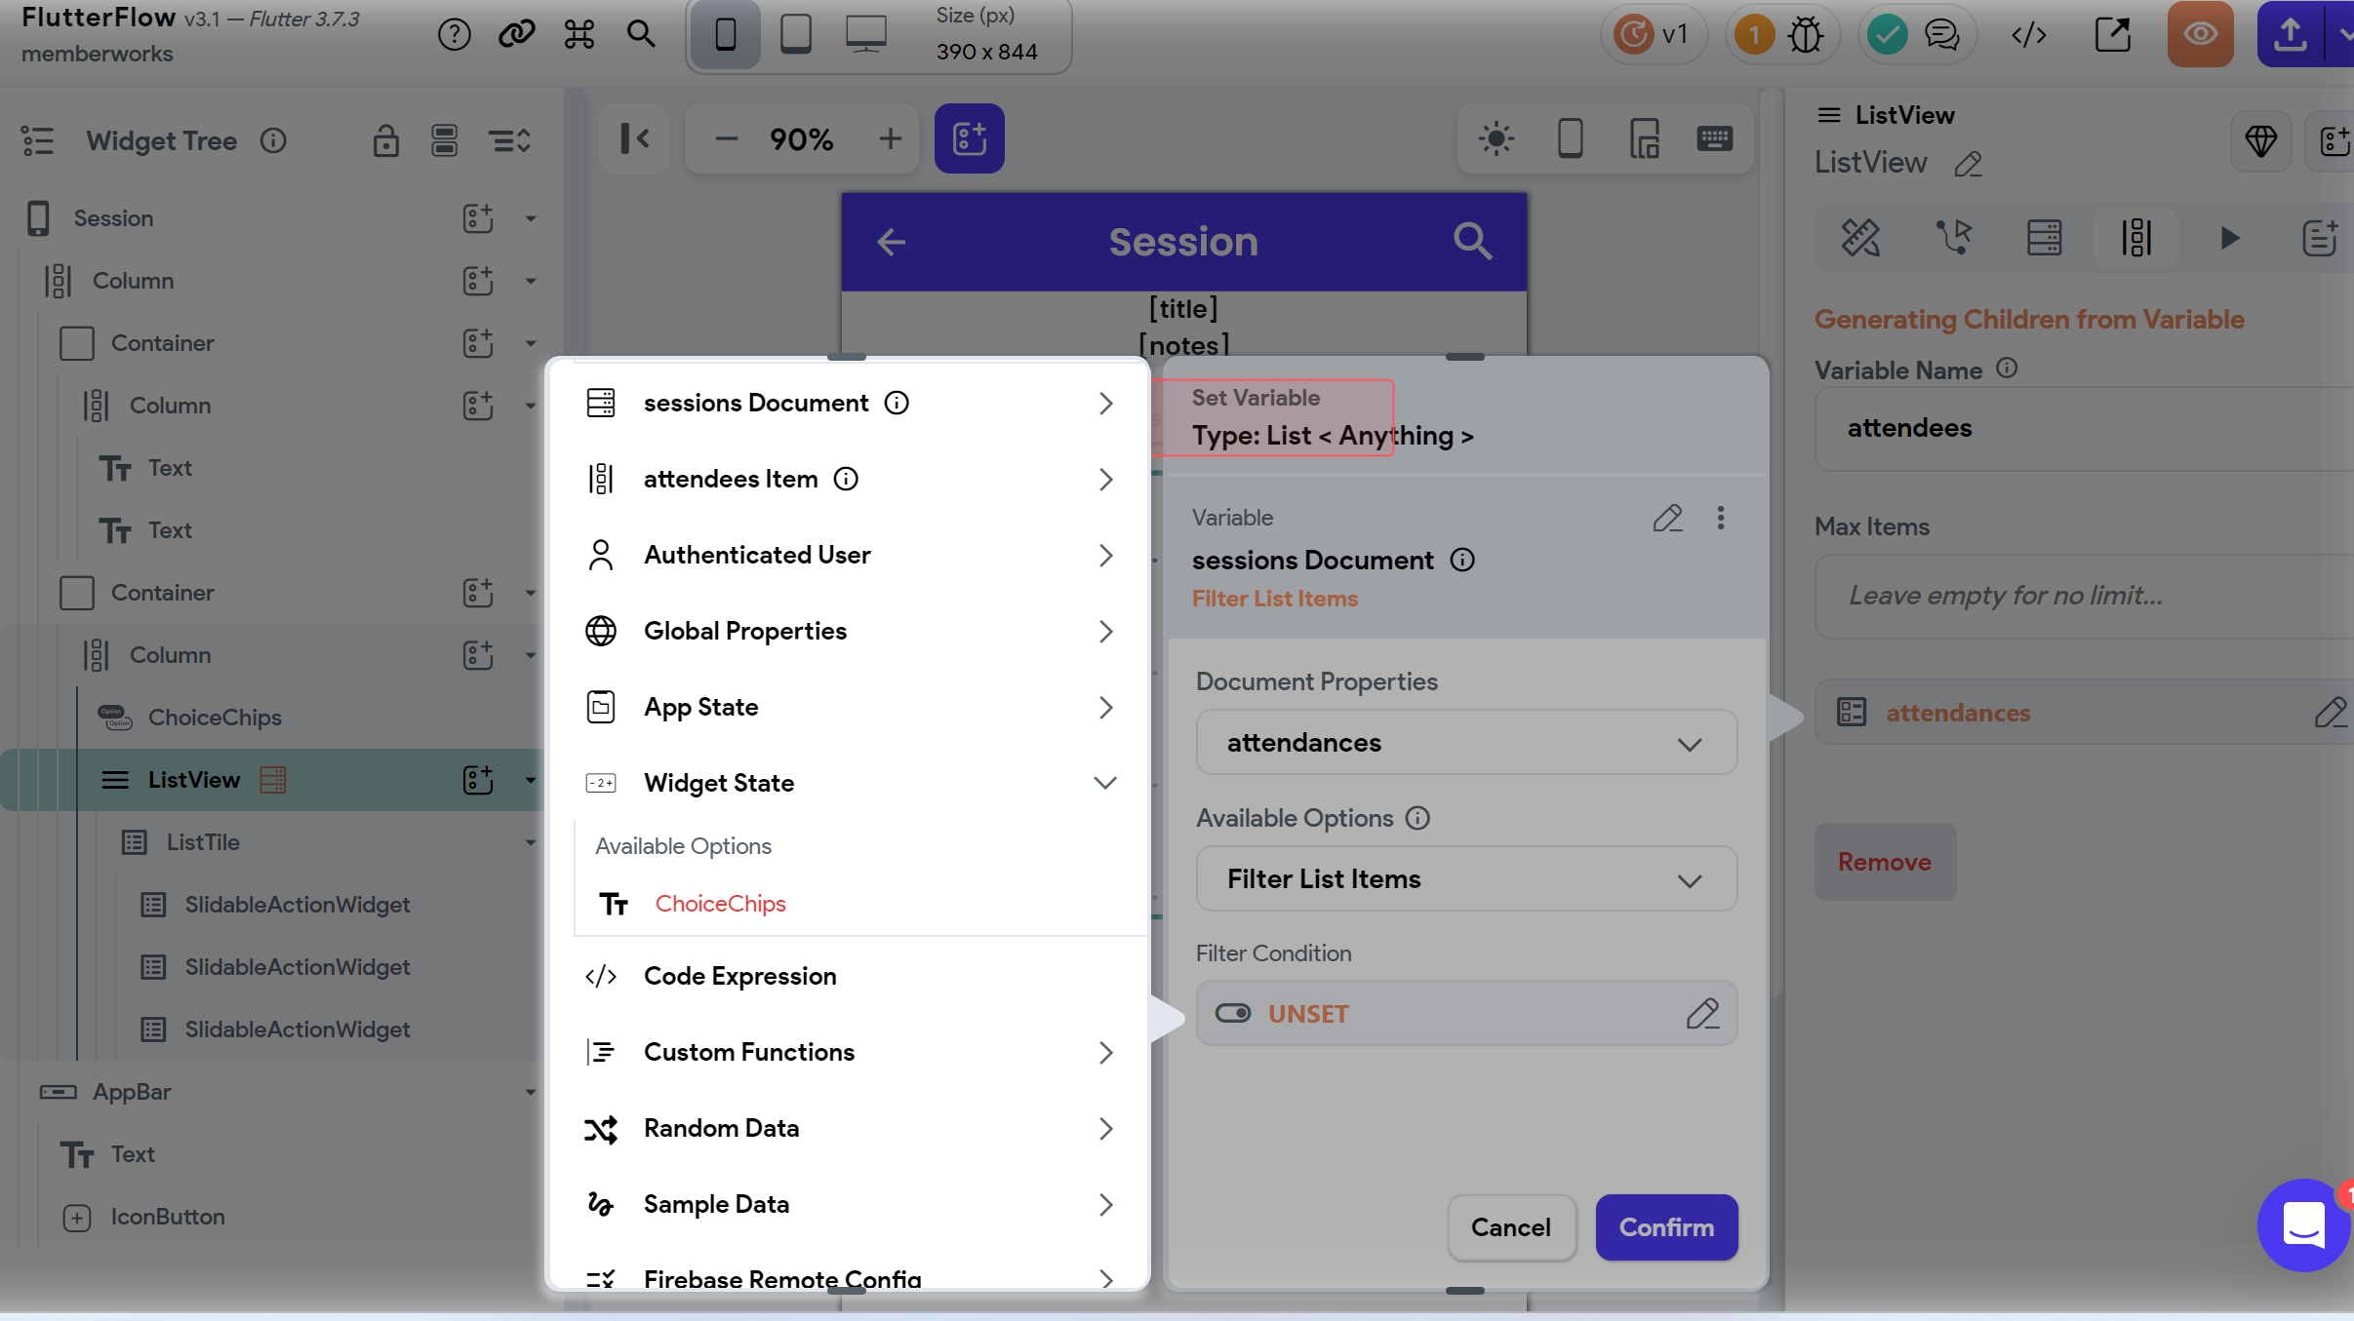2354x1321 pixels.
Task: Open the debug bug icon
Action: pos(1806,36)
